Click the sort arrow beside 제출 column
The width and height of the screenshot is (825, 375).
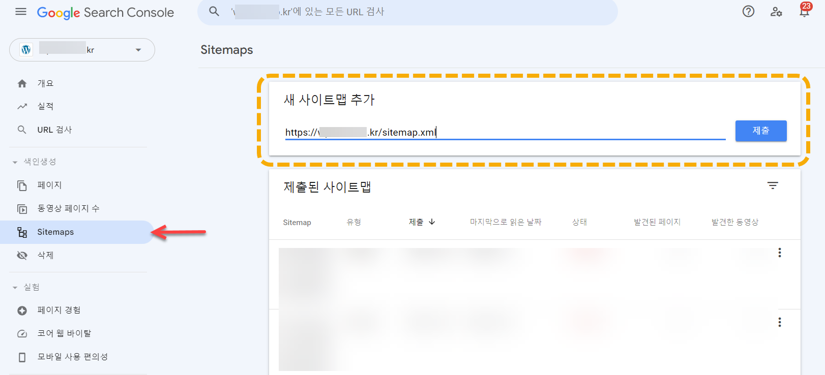[432, 222]
